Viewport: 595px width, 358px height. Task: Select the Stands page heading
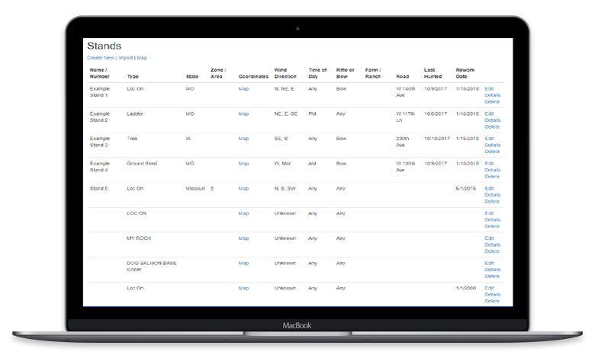104,46
